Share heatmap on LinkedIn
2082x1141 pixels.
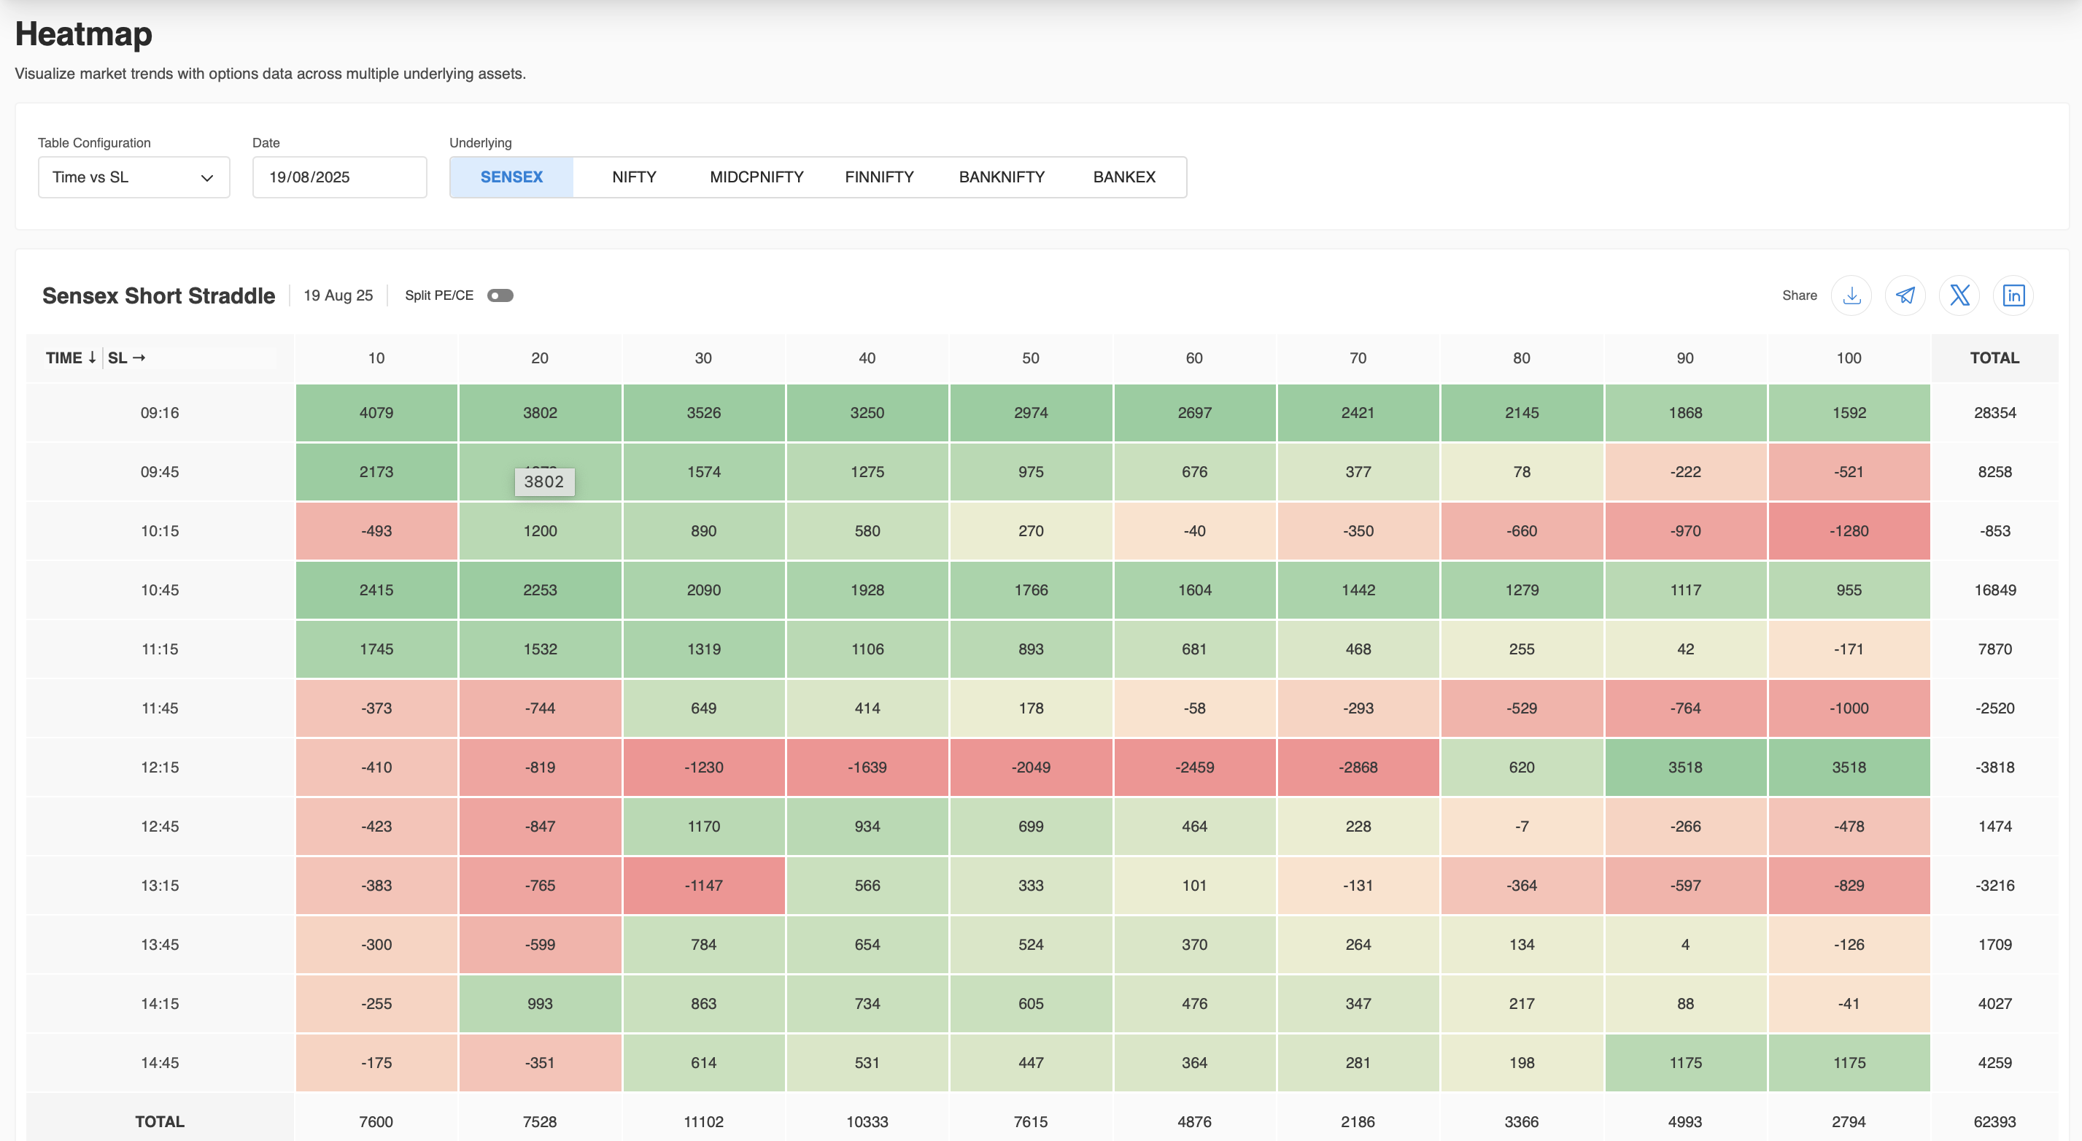(2013, 295)
